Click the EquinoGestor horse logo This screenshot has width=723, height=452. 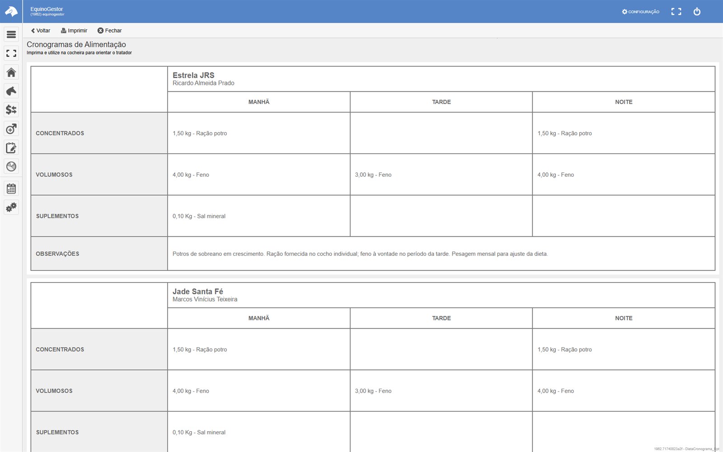pos(11,11)
